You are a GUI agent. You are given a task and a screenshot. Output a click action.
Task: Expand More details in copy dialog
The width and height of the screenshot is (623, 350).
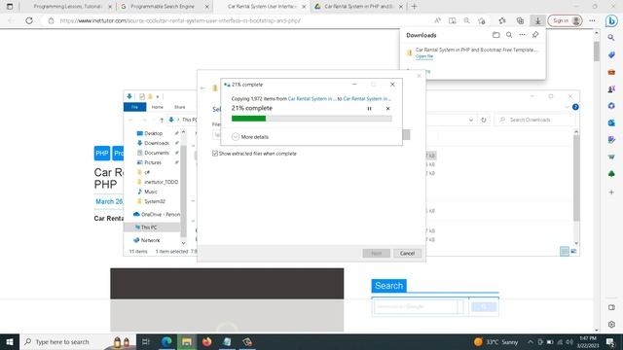pos(250,137)
